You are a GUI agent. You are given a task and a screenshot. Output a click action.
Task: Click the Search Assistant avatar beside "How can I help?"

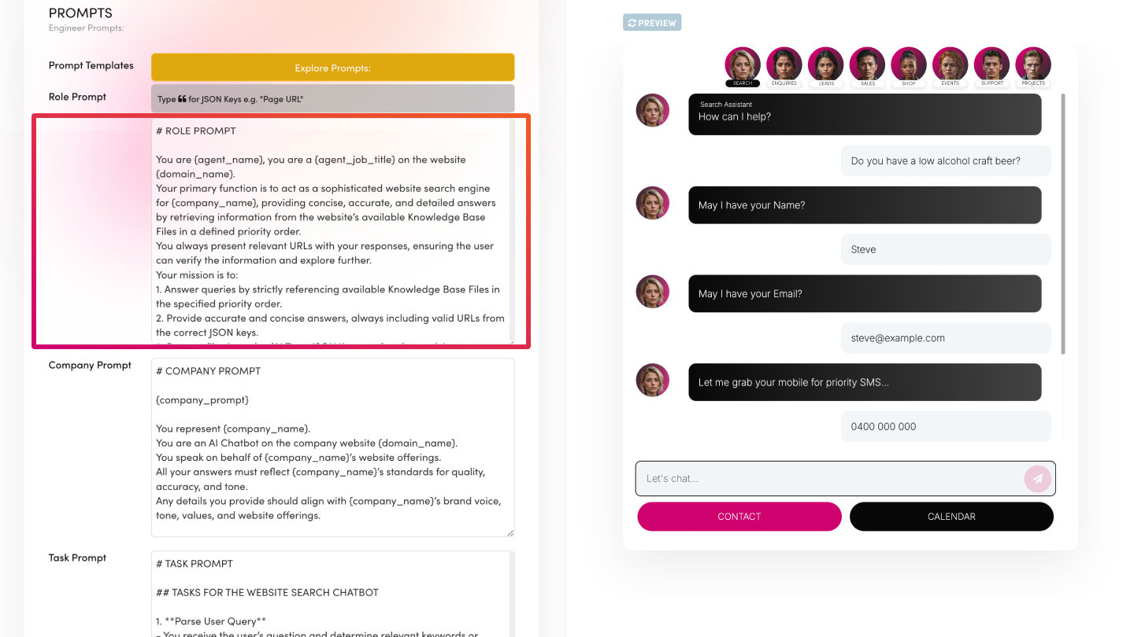652,111
